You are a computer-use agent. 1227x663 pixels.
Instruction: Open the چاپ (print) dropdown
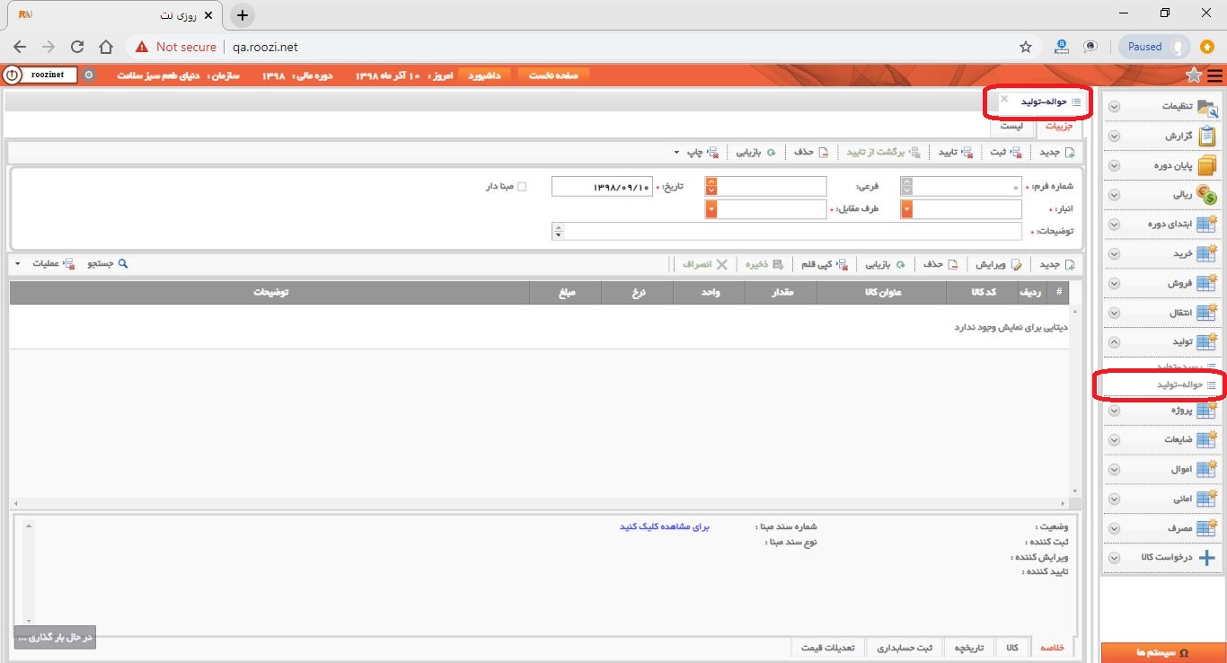click(x=697, y=152)
